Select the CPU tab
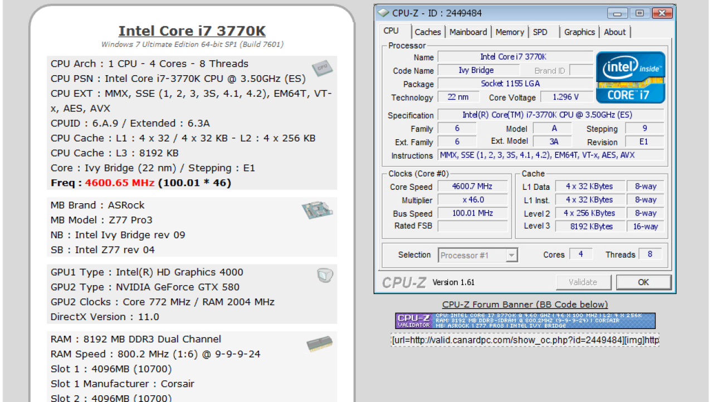The height and width of the screenshot is (402, 713). [392, 31]
